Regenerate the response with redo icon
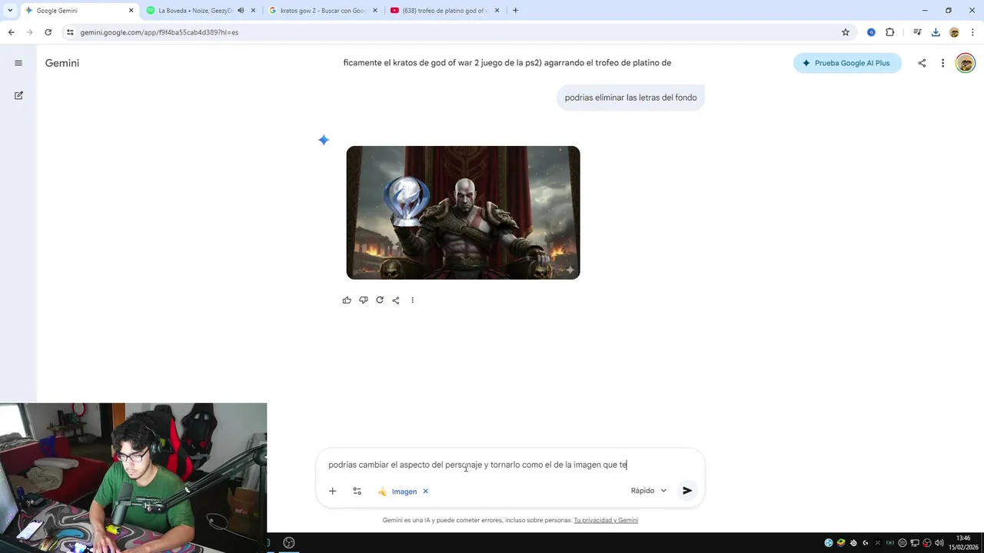This screenshot has width=984, height=553. tap(380, 300)
